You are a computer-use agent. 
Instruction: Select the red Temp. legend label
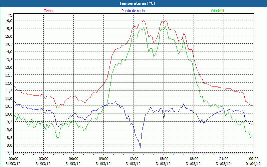pos(49,11)
